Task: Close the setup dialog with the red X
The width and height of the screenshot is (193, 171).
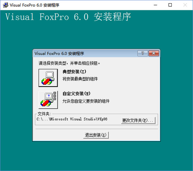Action: pos(154,53)
